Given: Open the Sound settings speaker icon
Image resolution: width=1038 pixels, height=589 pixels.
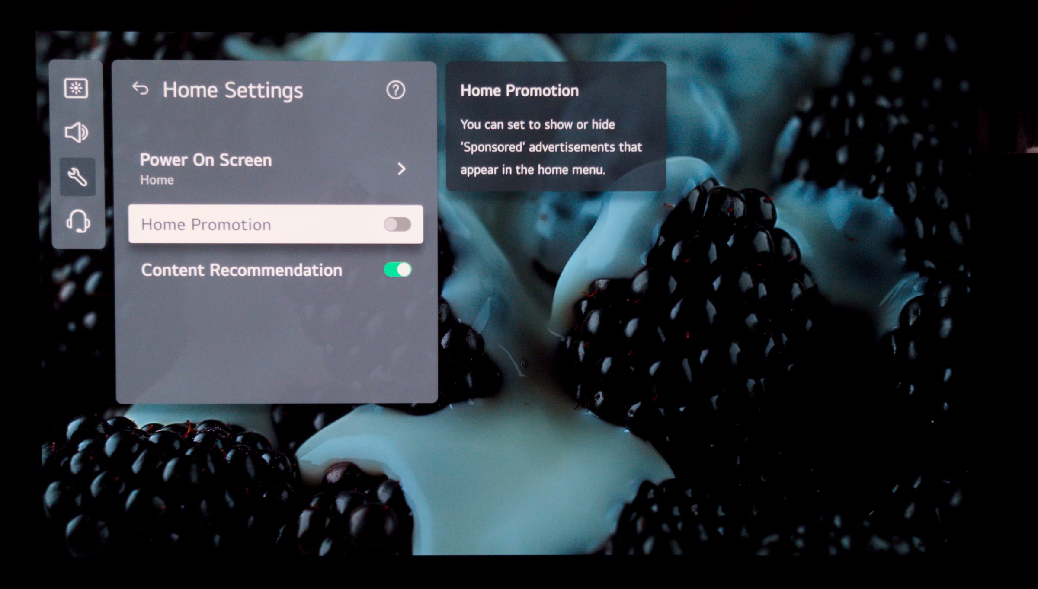Looking at the screenshot, I should tap(77, 133).
